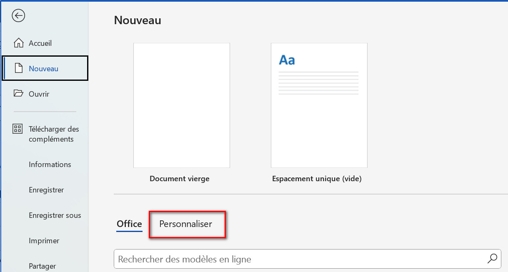Image resolution: width=508 pixels, height=272 pixels.
Task: Click the Document vierge caption text
Action: coord(179,179)
